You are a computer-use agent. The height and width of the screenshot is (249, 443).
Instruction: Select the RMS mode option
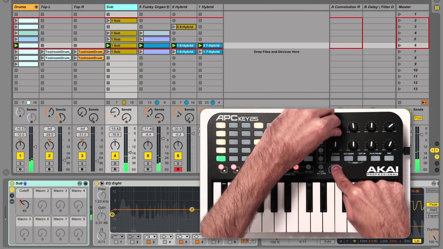point(433,210)
